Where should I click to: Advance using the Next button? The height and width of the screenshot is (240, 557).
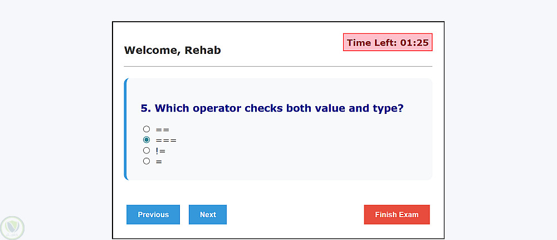tap(208, 214)
